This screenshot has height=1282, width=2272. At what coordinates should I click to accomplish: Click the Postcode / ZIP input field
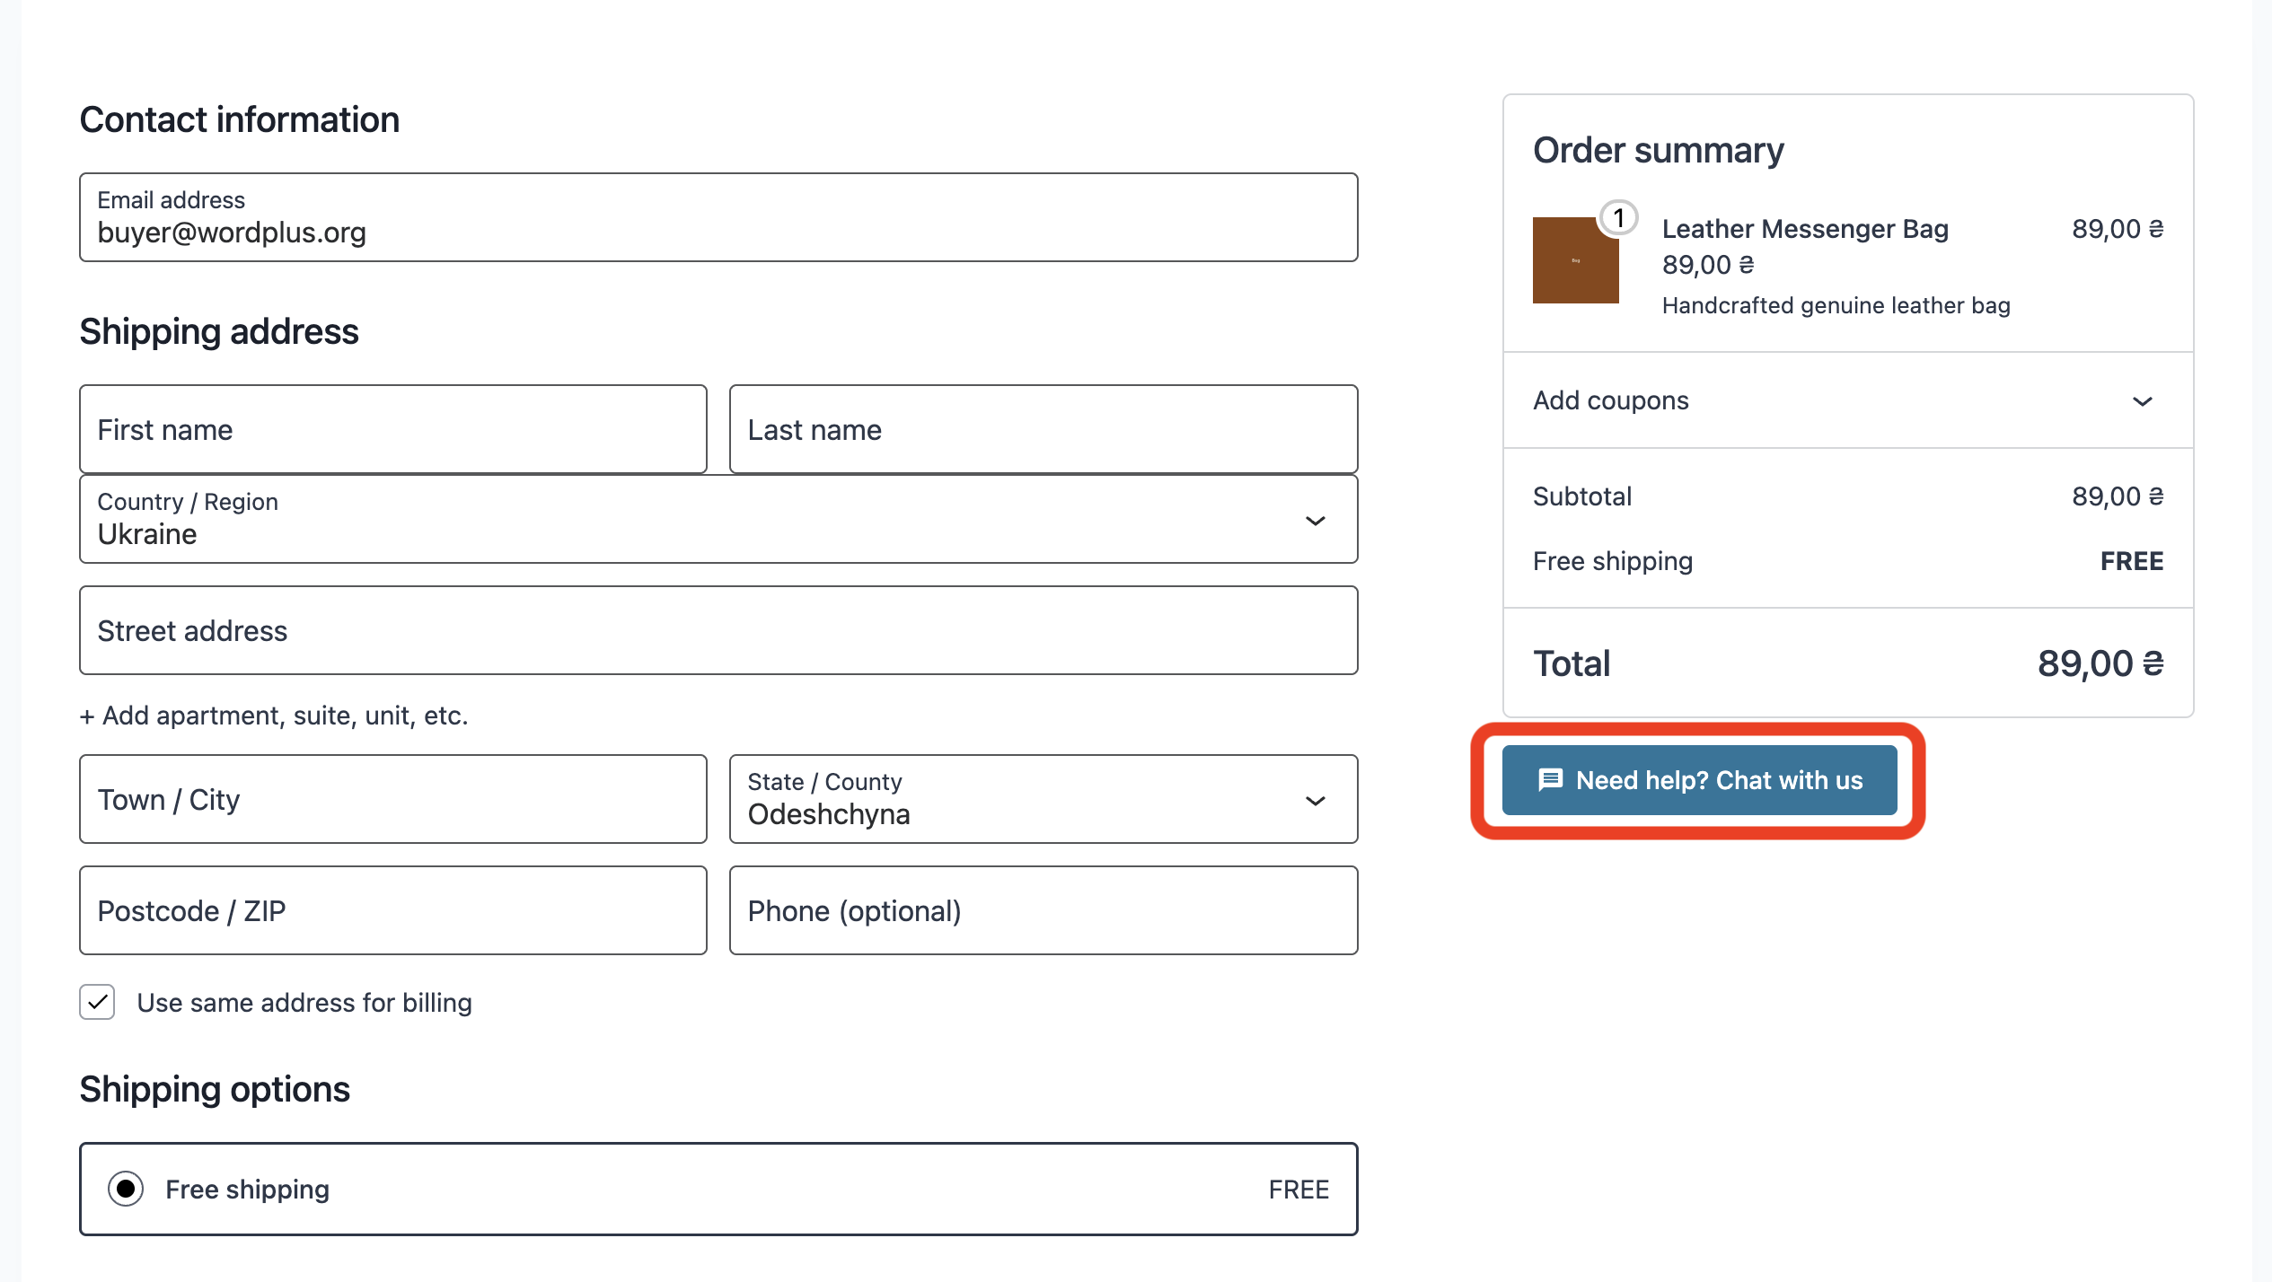coord(392,909)
